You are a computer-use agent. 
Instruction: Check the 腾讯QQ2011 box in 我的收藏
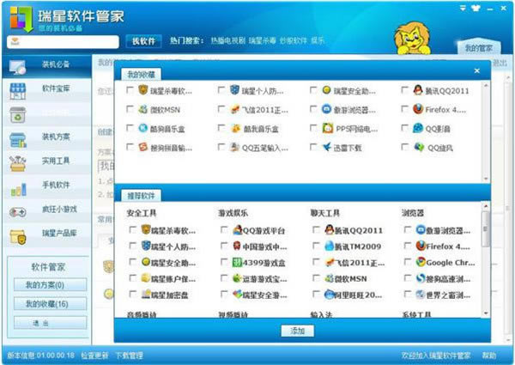[407, 90]
